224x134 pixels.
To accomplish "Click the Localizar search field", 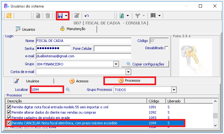I will [47, 90].
